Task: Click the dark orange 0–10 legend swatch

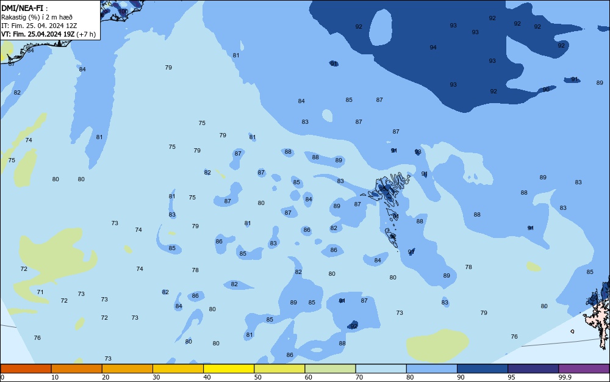Action: pyautogui.click(x=26, y=369)
